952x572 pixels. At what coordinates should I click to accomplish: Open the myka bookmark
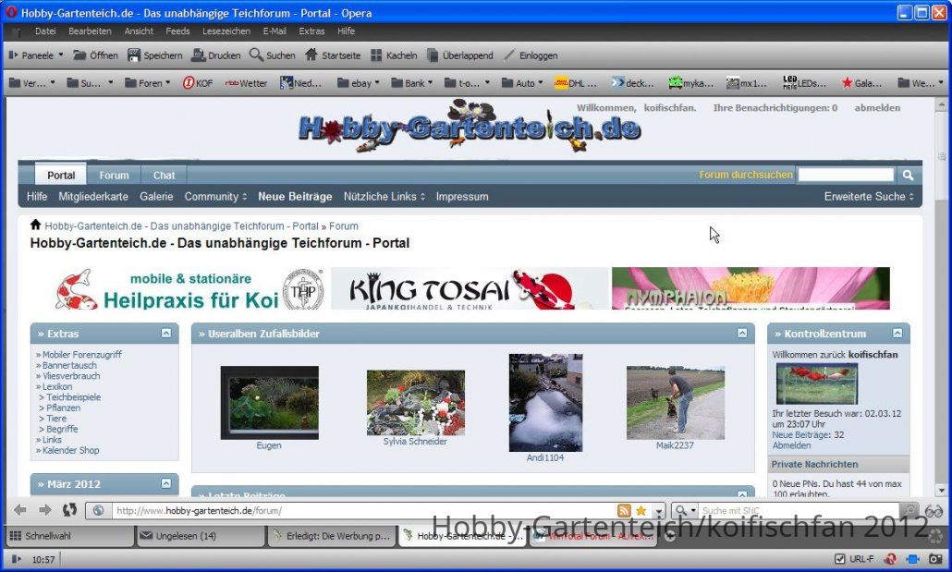691,83
